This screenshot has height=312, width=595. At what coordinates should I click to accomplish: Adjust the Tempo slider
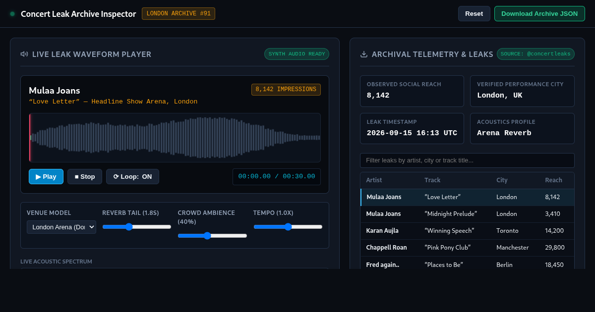coord(288,227)
